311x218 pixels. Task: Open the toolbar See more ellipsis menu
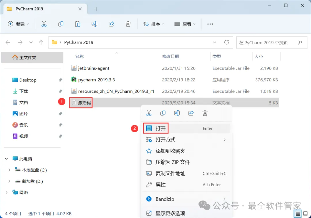click(x=210, y=24)
